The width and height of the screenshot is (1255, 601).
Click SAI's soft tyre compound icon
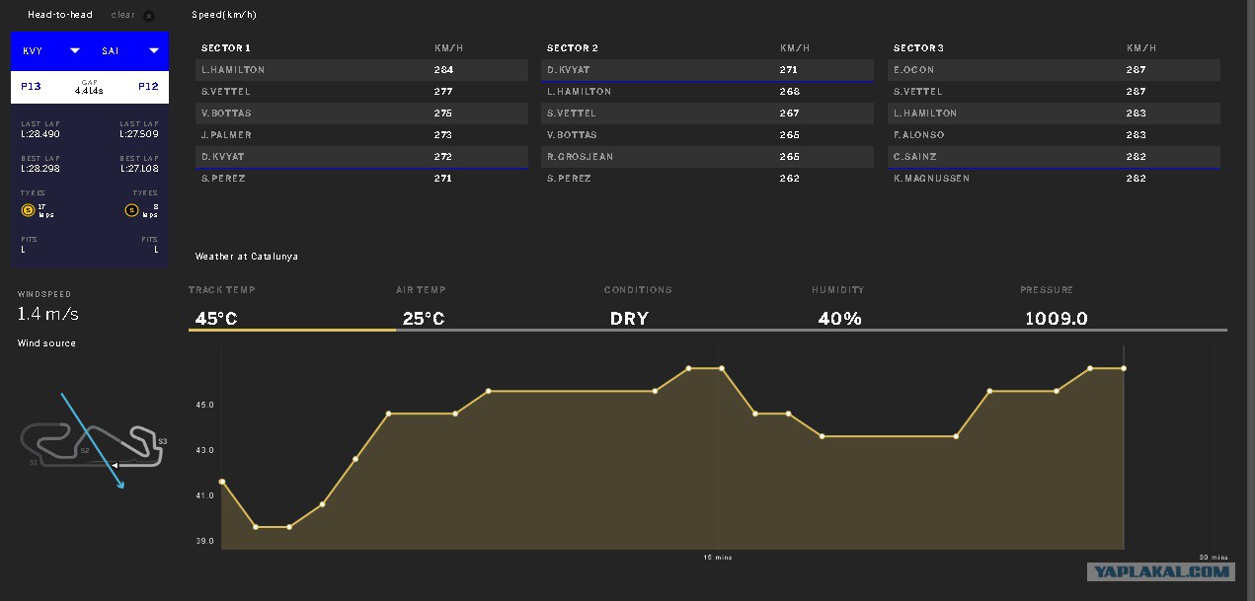coord(131,209)
